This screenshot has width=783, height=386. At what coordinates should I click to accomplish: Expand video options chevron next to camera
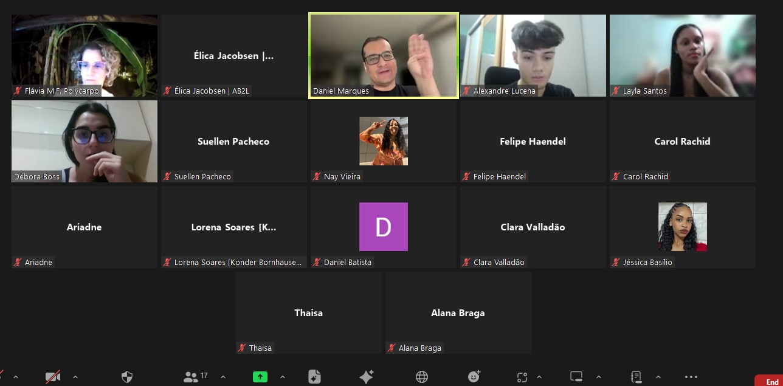click(75, 377)
